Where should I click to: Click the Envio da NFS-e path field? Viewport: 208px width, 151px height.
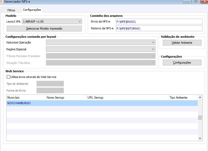[159, 21]
